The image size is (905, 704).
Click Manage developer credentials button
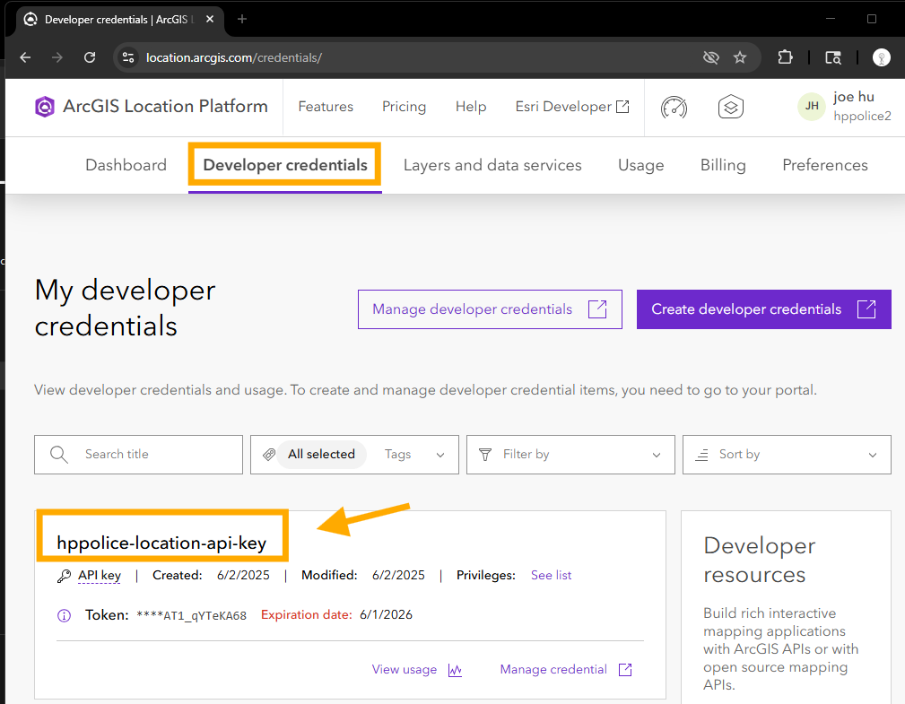[490, 309]
